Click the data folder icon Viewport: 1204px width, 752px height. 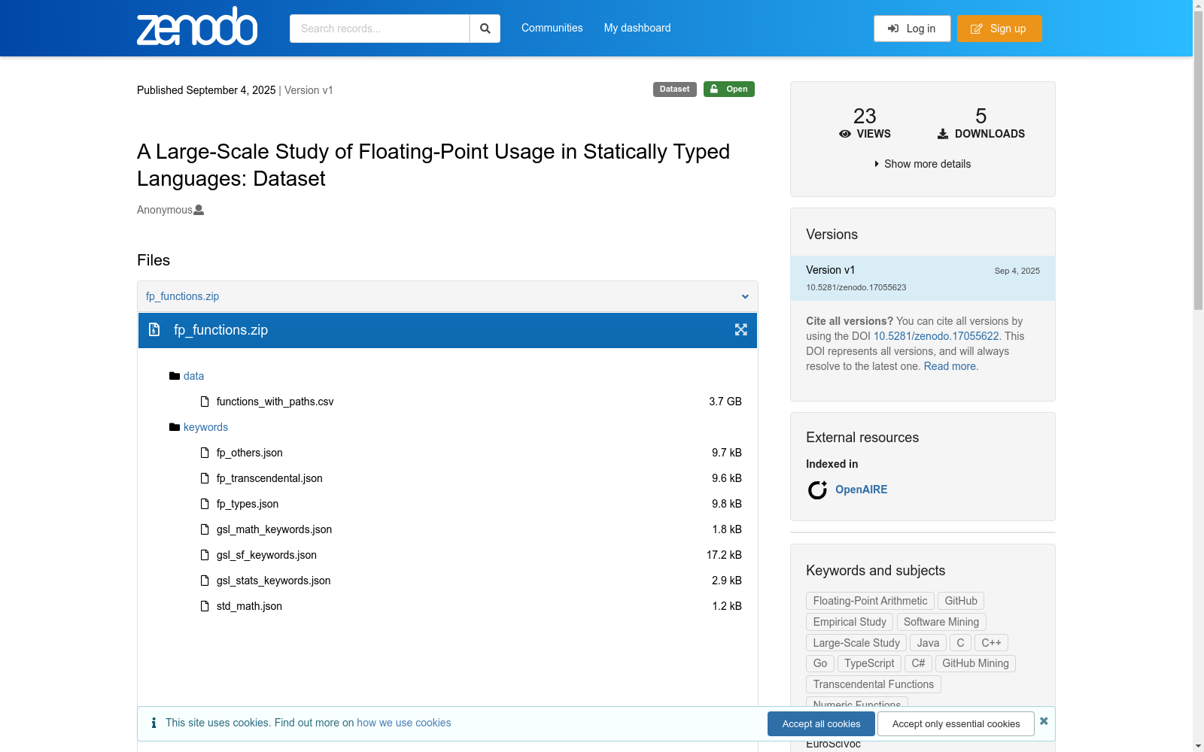coord(175,376)
